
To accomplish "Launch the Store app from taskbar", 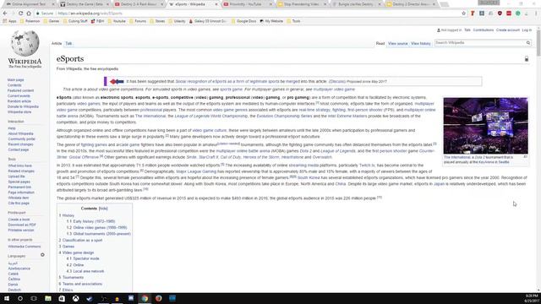I will coord(62,298).
